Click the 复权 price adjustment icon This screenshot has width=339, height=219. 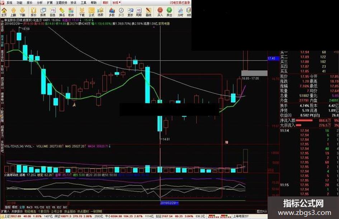(x=130, y=12)
